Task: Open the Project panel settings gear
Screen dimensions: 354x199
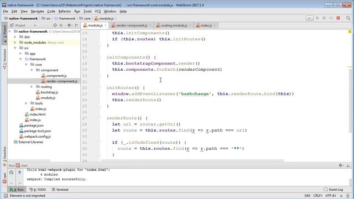Action: (69, 25)
